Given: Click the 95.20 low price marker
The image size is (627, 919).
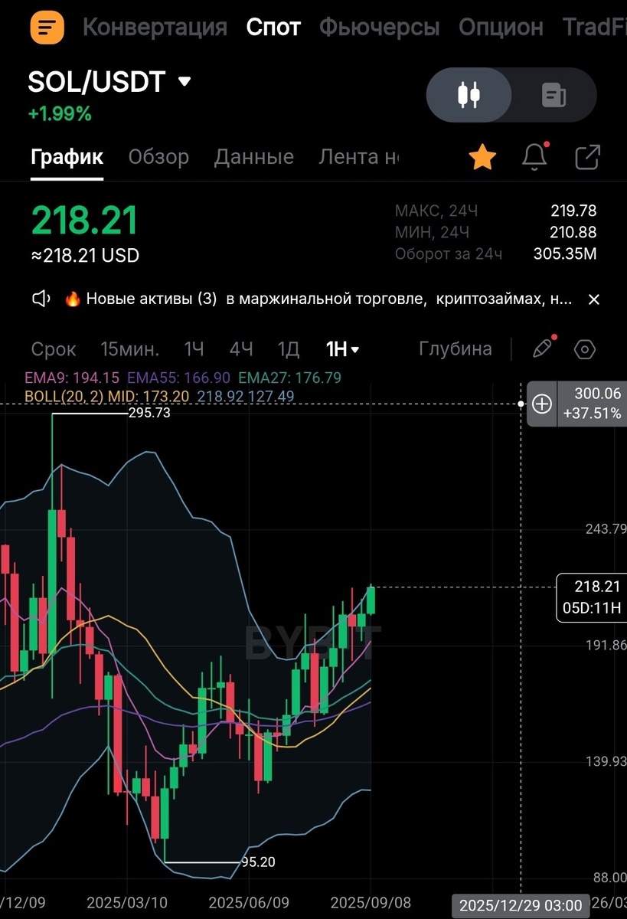Looking at the screenshot, I should coord(258,862).
